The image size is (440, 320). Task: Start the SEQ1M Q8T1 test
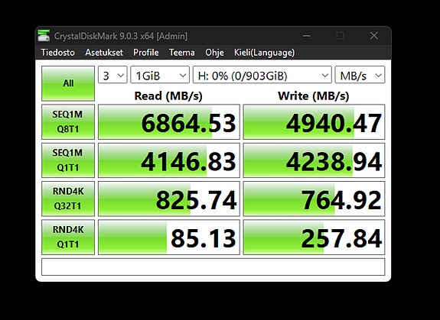click(x=68, y=121)
